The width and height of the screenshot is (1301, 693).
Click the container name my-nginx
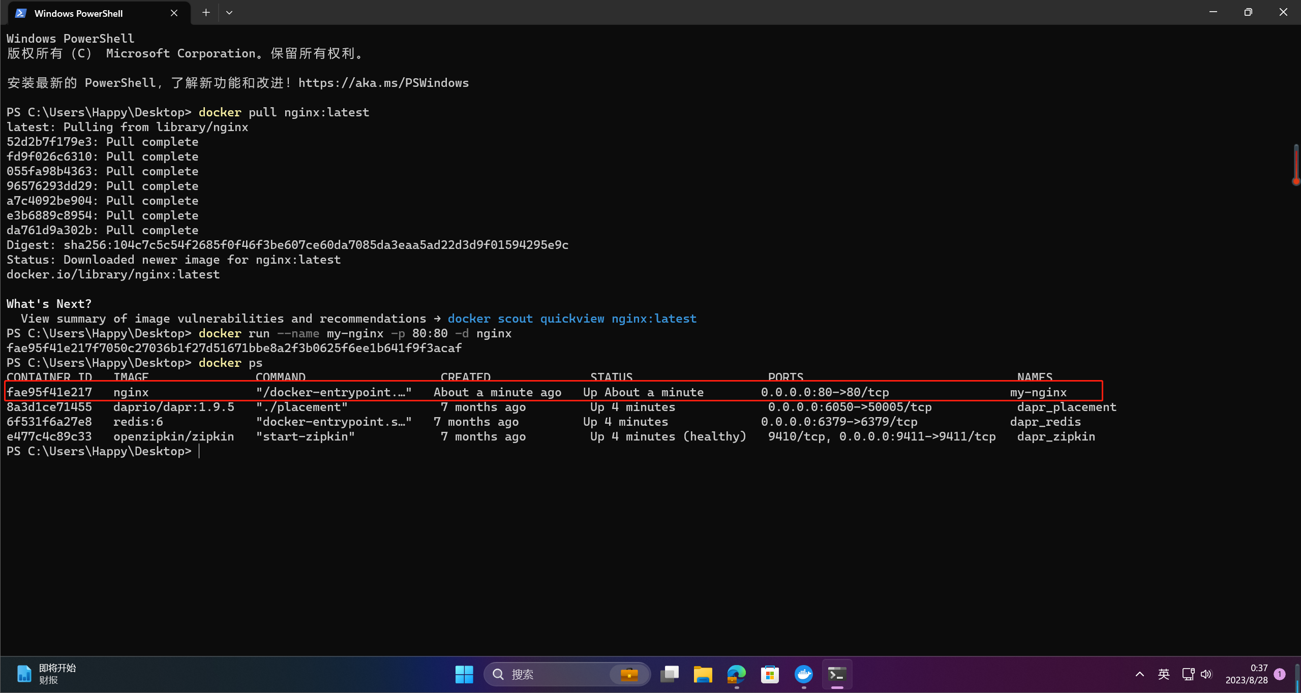[1038, 392]
